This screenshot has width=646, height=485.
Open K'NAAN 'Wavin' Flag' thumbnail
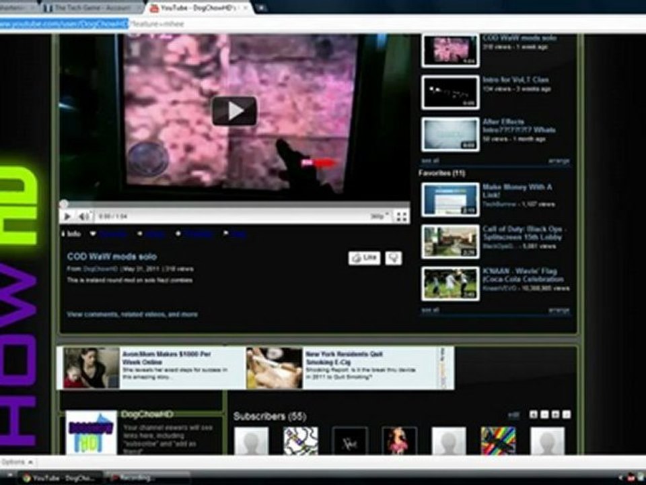click(450, 284)
